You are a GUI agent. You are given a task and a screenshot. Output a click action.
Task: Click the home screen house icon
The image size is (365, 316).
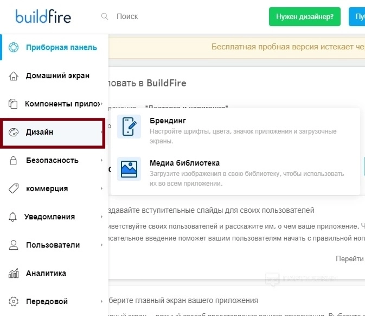pyautogui.click(x=14, y=75)
